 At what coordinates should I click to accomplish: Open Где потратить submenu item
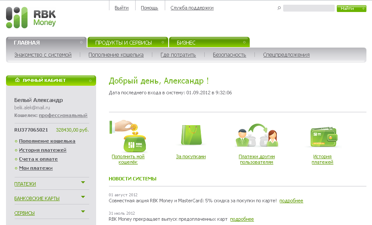[178, 55]
